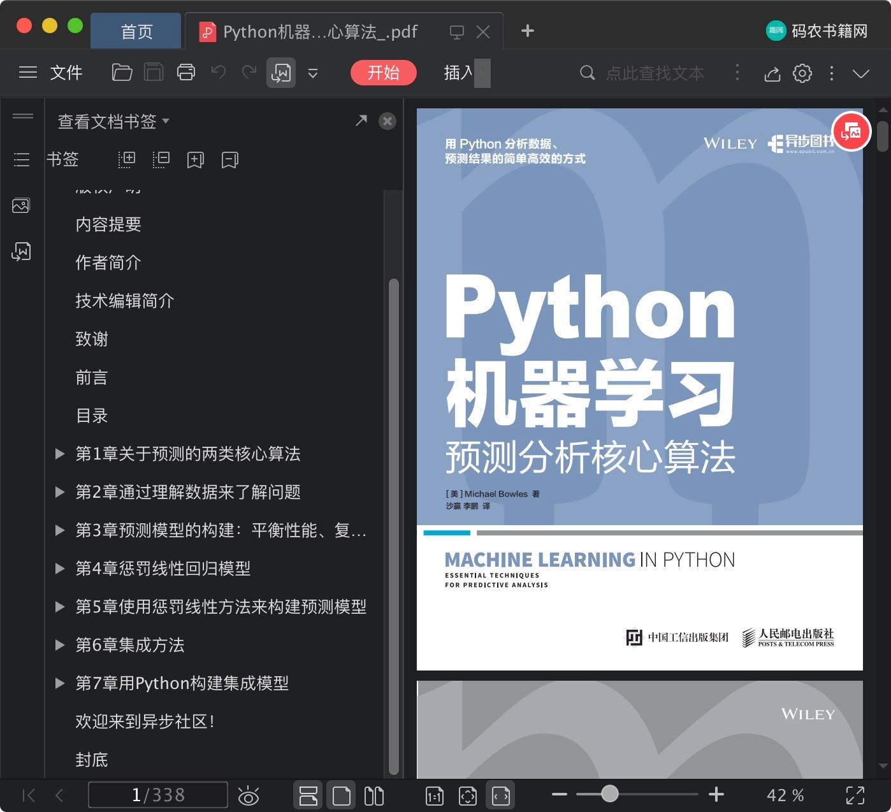Image resolution: width=891 pixels, height=812 pixels.
Task: Open bookmark 欢迎来到异步社区!
Action: tap(146, 721)
